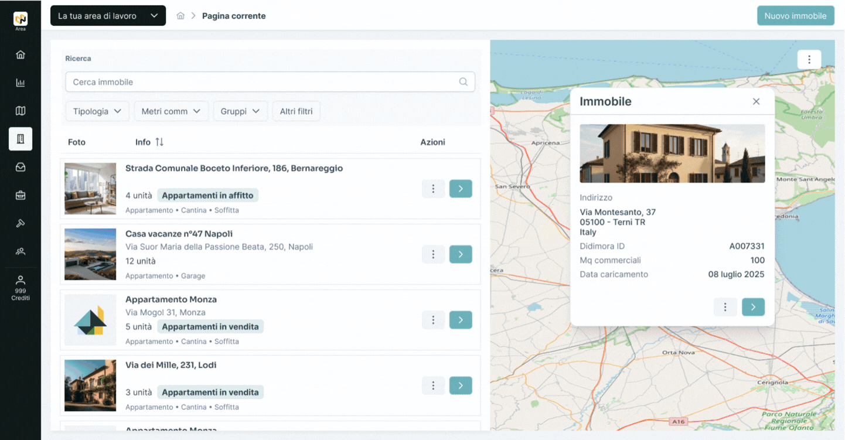The height and width of the screenshot is (440, 845).
Task: Click the Foto column header
Action: [77, 142]
